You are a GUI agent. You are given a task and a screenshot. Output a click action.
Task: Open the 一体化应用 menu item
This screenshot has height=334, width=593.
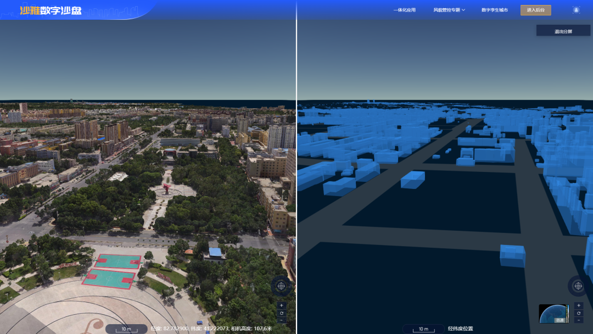point(404,10)
